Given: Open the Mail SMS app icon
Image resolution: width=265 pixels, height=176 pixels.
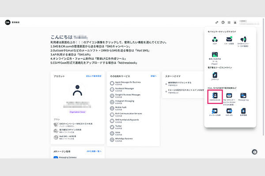Looking at the screenshot, I should click(x=229, y=96).
